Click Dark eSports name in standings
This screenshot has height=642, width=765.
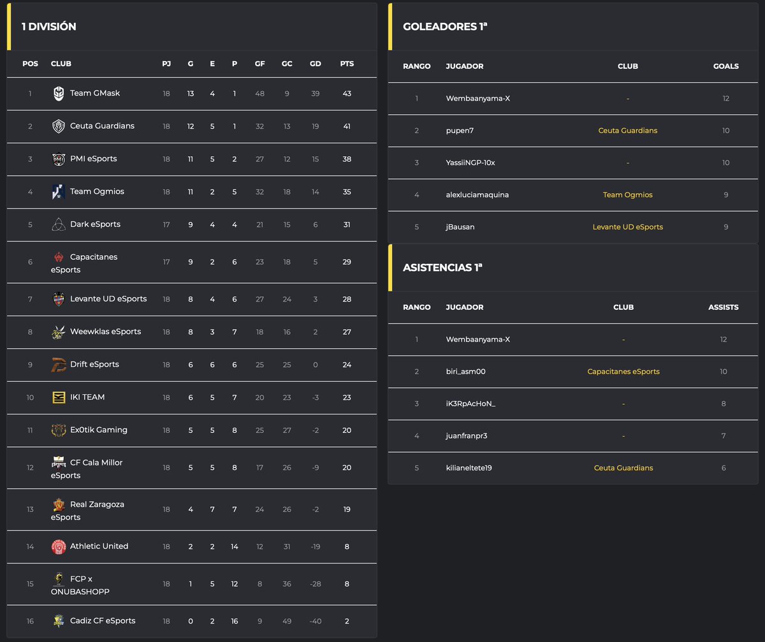point(95,224)
